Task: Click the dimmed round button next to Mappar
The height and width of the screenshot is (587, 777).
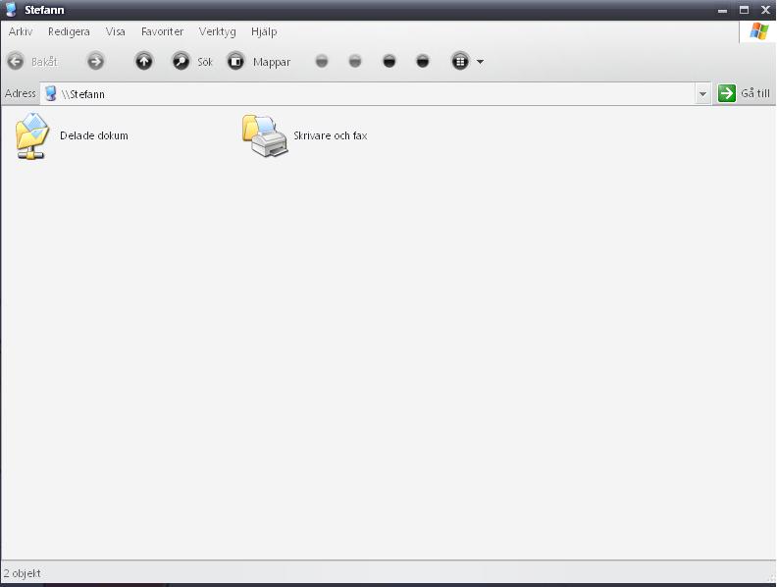Action: point(322,62)
